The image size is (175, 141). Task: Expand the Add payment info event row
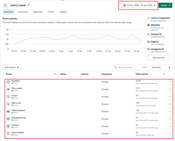point(170,119)
